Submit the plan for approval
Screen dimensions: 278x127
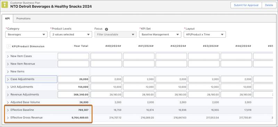pos(246,5)
